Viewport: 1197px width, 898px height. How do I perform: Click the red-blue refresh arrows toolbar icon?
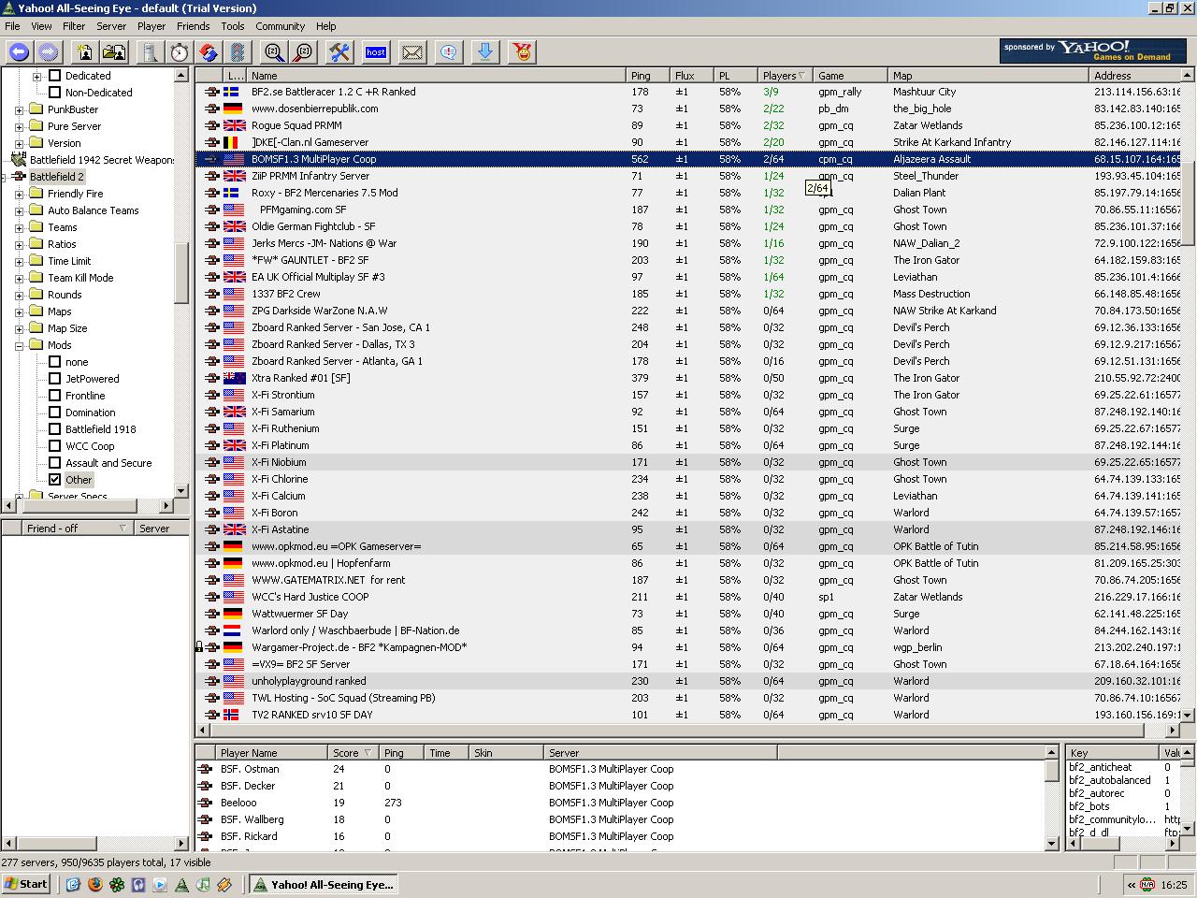209,52
